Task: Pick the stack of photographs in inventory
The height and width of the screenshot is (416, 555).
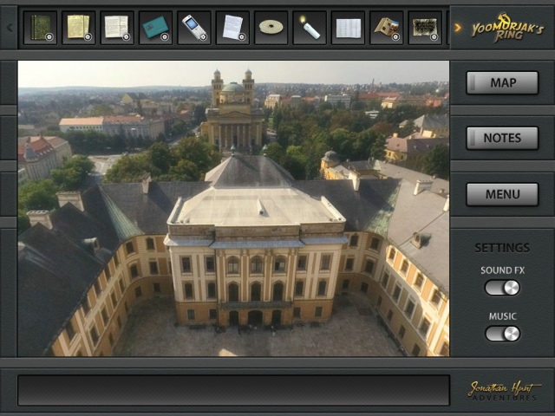Action: [x=387, y=27]
